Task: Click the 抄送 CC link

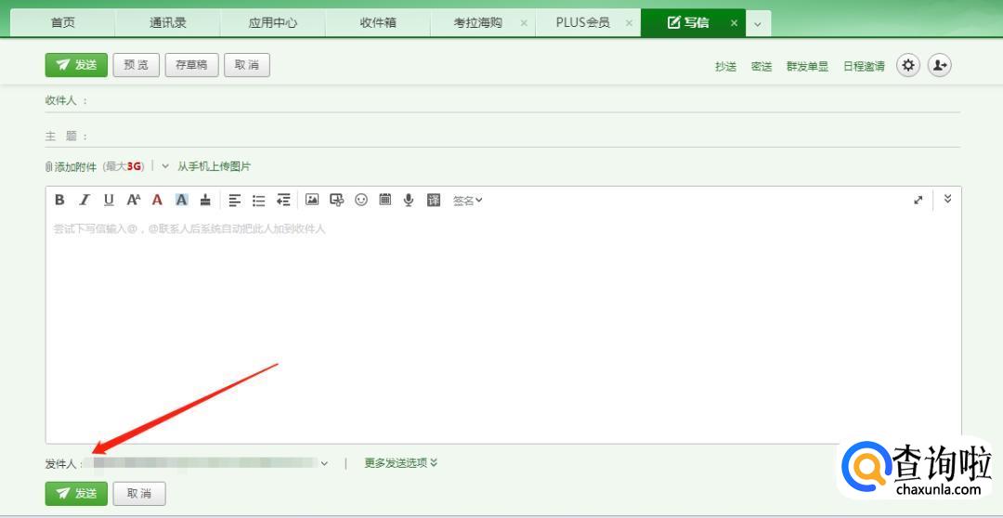Action: click(x=726, y=67)
